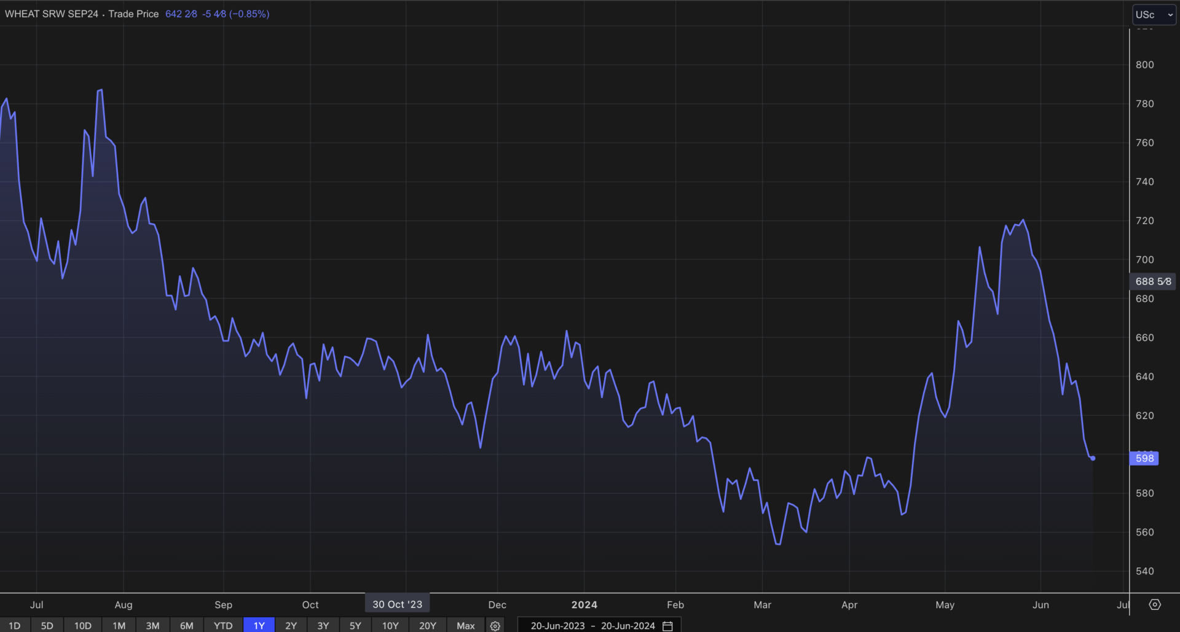Select the 10D time range
The image size is (1180, 632).
pyautogui.click(x=82, y=625)
